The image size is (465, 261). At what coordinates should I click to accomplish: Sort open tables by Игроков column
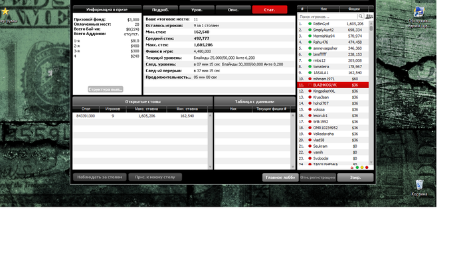tap(113, 109)
